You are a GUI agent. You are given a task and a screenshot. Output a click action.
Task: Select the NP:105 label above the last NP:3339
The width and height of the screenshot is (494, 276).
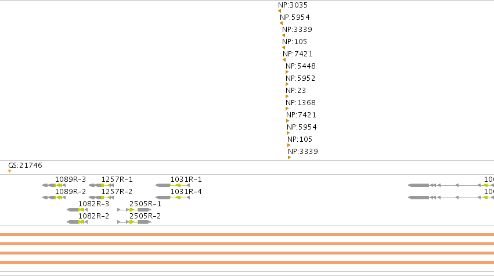(x=300, y=139)
